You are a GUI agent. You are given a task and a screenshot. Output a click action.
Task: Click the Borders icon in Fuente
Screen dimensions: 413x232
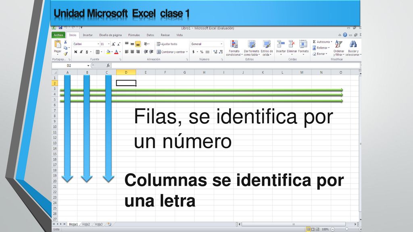[98, 52]
